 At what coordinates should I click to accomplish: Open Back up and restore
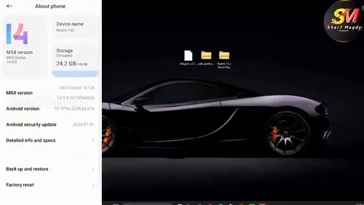[x=50, y=169]
